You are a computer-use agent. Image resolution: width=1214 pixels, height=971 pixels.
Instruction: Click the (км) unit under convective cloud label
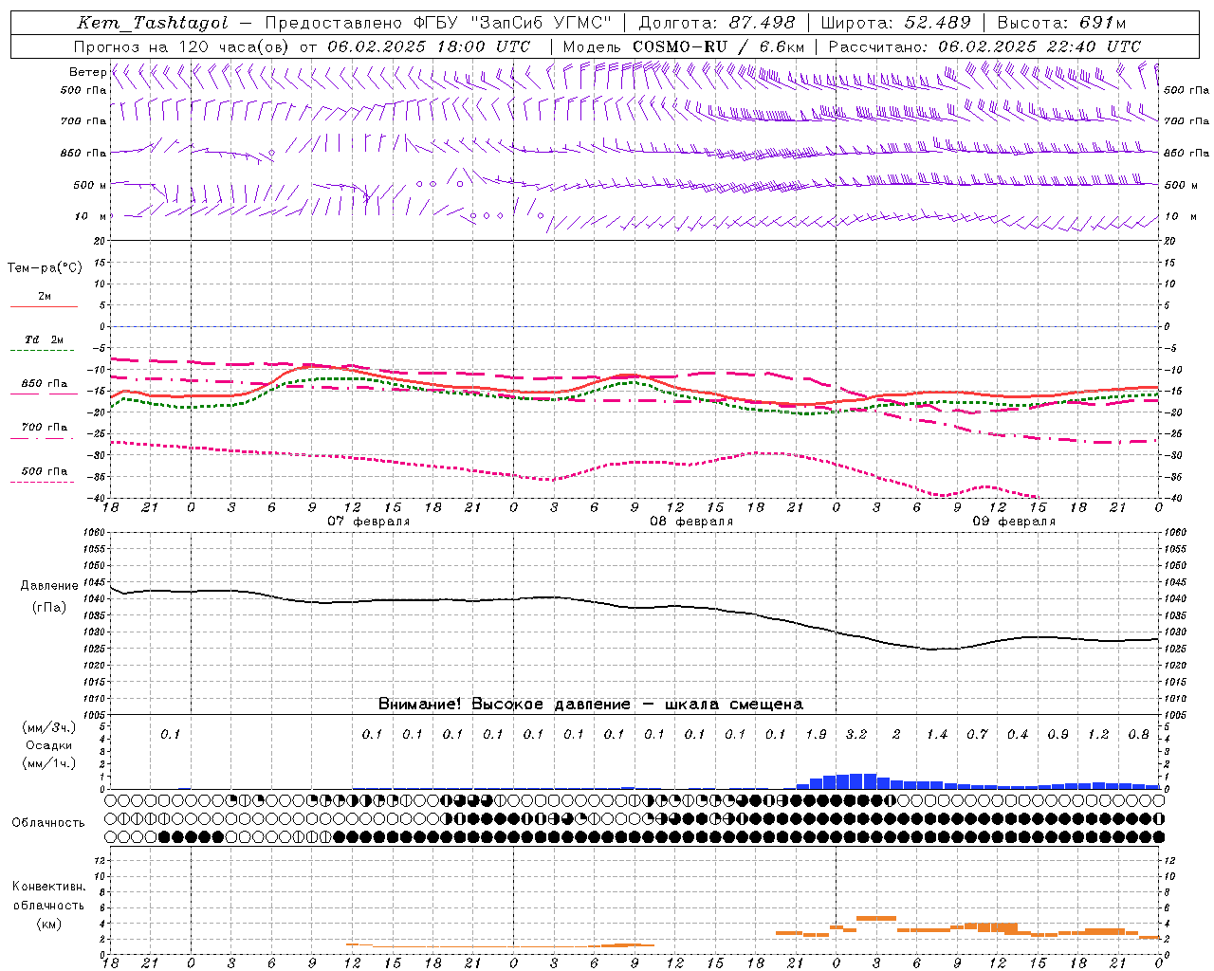click(x=48, y=924)
